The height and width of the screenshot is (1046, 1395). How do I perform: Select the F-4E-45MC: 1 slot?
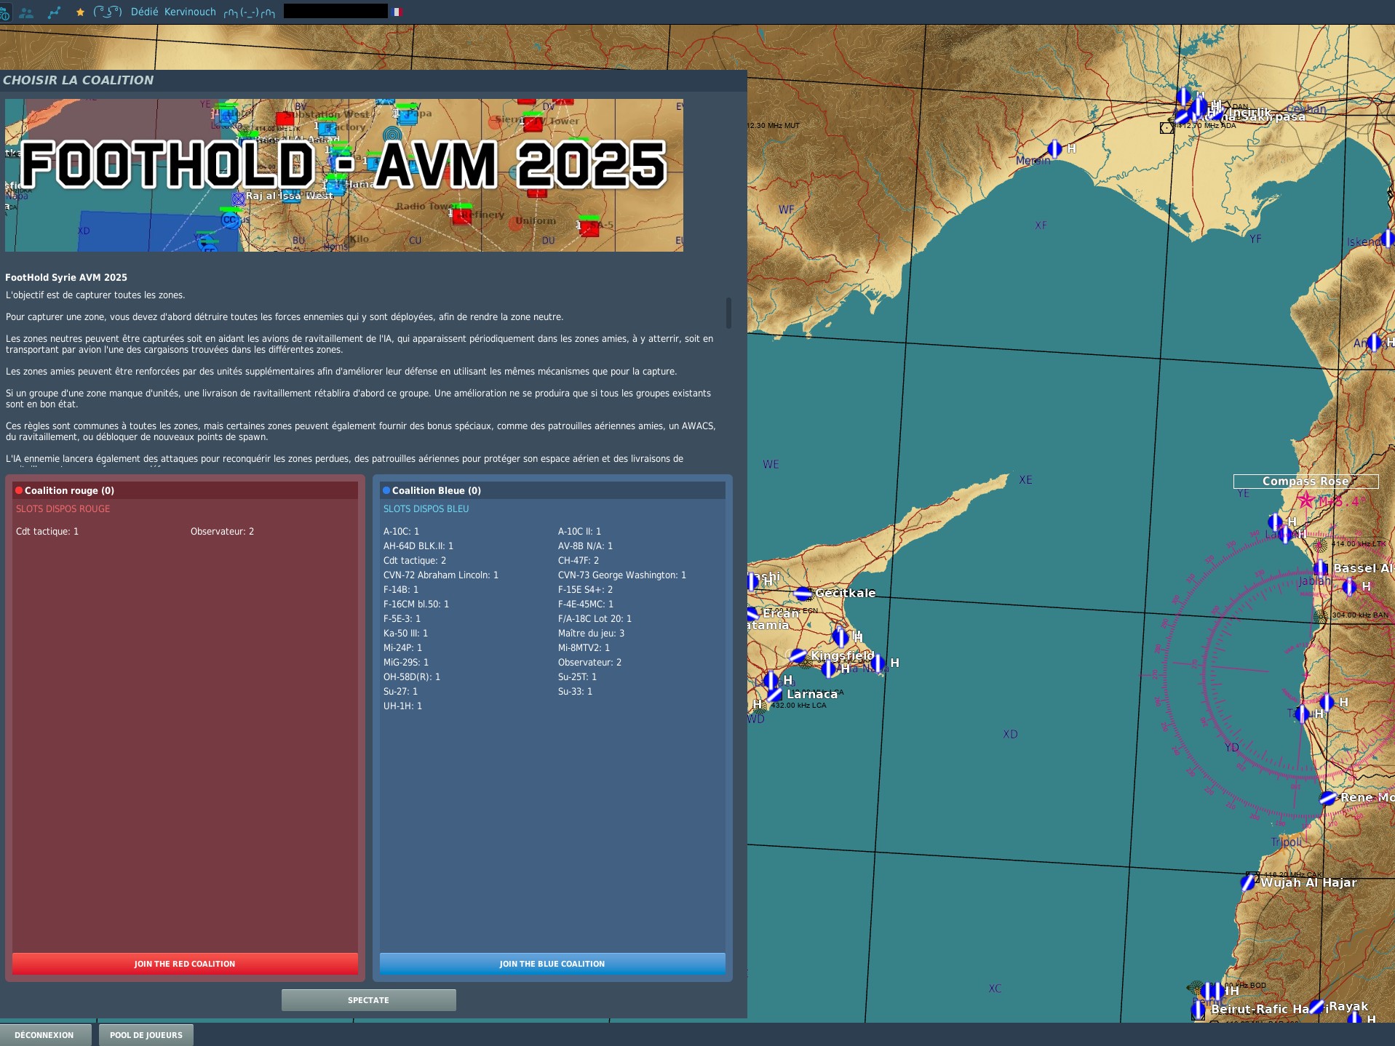(x=586, y=604)
